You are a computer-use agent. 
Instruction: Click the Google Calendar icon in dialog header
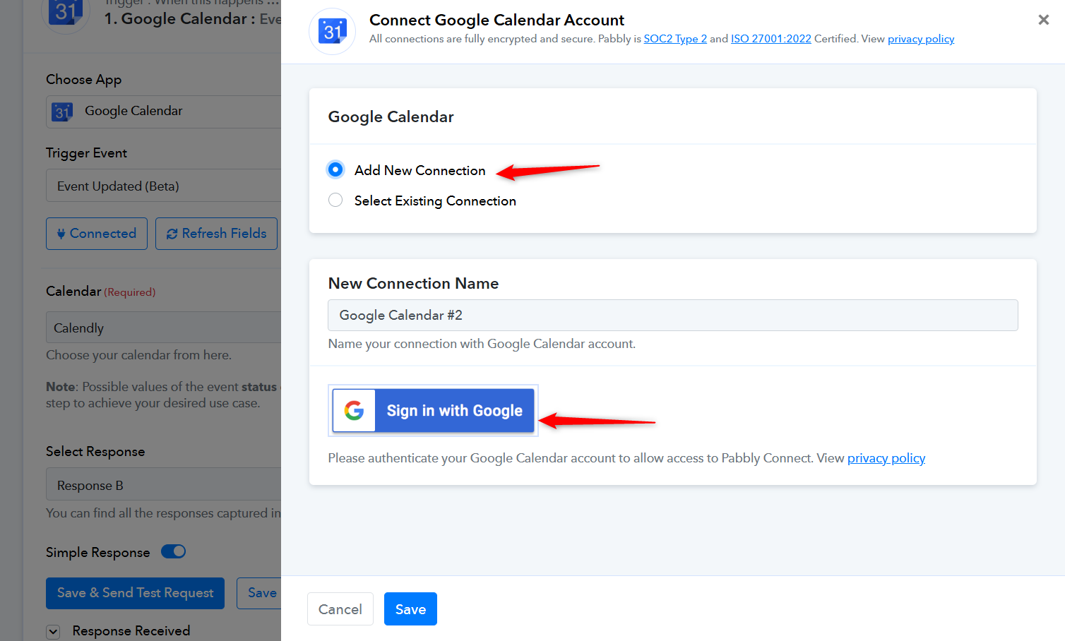point(333,31)
